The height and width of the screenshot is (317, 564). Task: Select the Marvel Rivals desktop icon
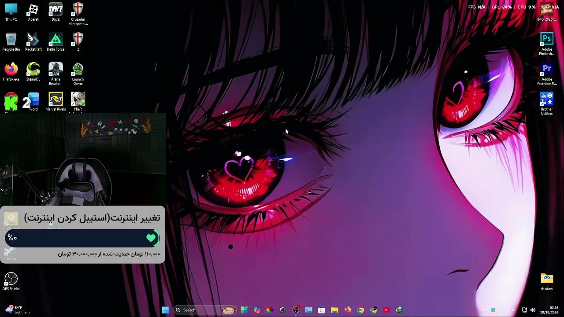pos(56,102)
